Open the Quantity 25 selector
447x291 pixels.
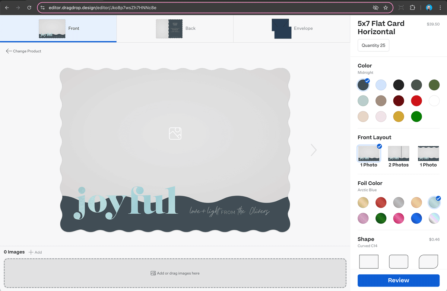pyautogui.click(x=373, y=45)
